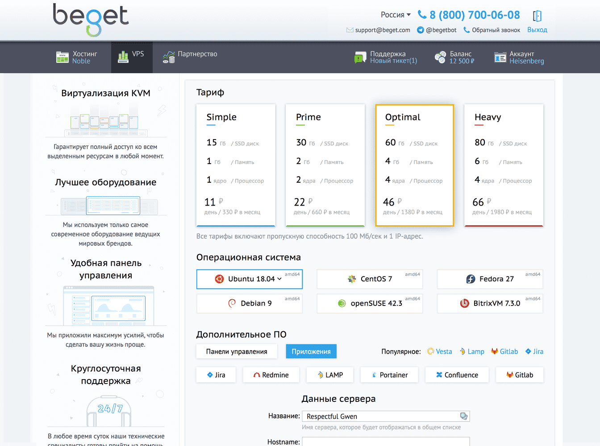The image size is (600, 446).
Task: Select the Prime tariff plan
Action: [x=325, y=165]
